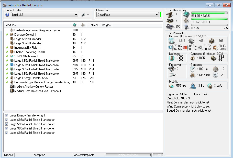Click the CPU column header icon
The height and width of the screenshot is (158, 233).
pos(75,25)
